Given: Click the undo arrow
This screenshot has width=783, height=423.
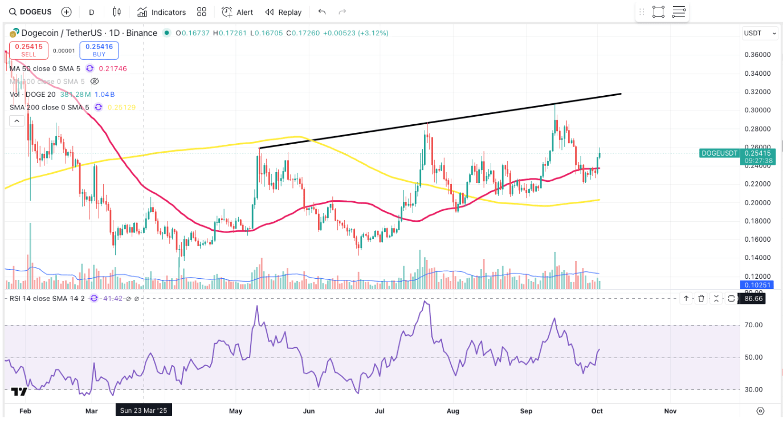Looking at the screenshot, I should (322, 12).
